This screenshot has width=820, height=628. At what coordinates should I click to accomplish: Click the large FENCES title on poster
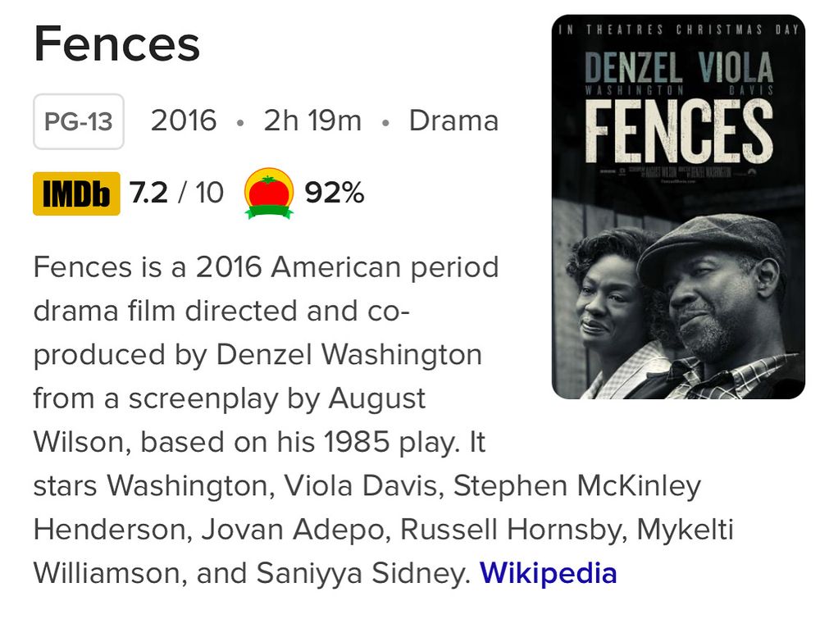coord(678,131)
